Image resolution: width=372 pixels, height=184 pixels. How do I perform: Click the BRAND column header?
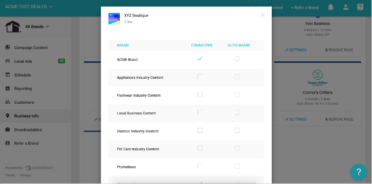(x=123, y=45)
